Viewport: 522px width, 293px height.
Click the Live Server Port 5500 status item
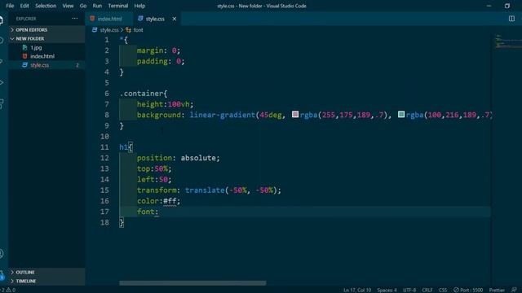coord(468,290)
